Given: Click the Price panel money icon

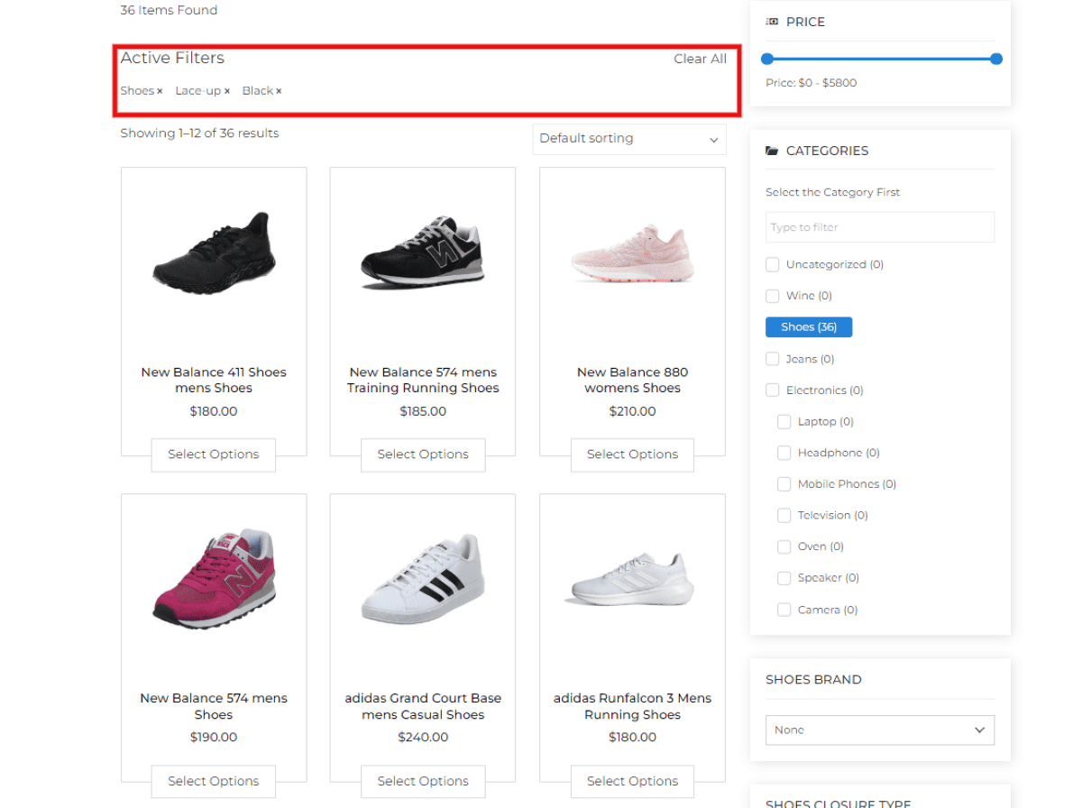Looking at the screenshot, I should point(772,22).
